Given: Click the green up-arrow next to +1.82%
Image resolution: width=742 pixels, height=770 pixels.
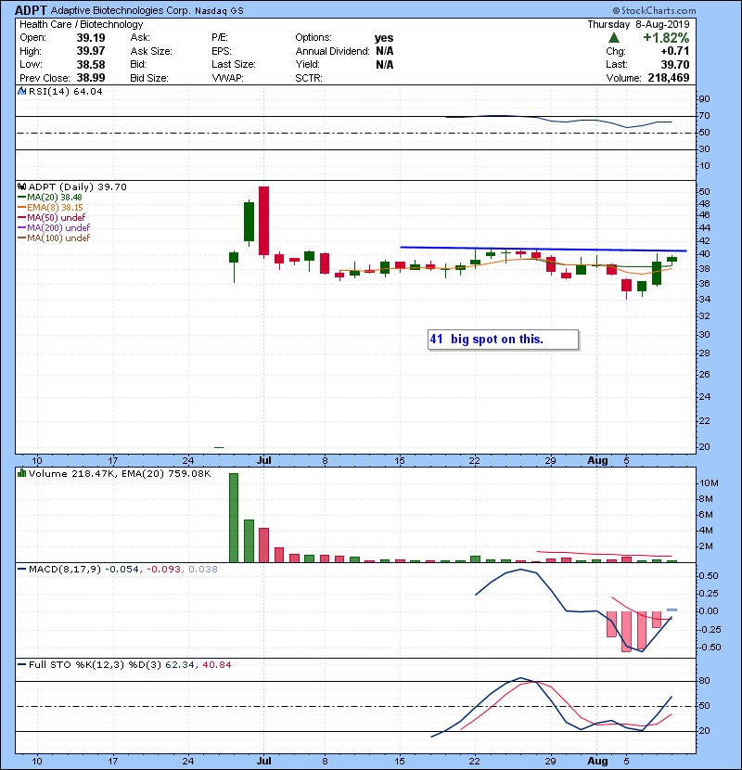Looking at the screenshot, I should pos(613,38).
